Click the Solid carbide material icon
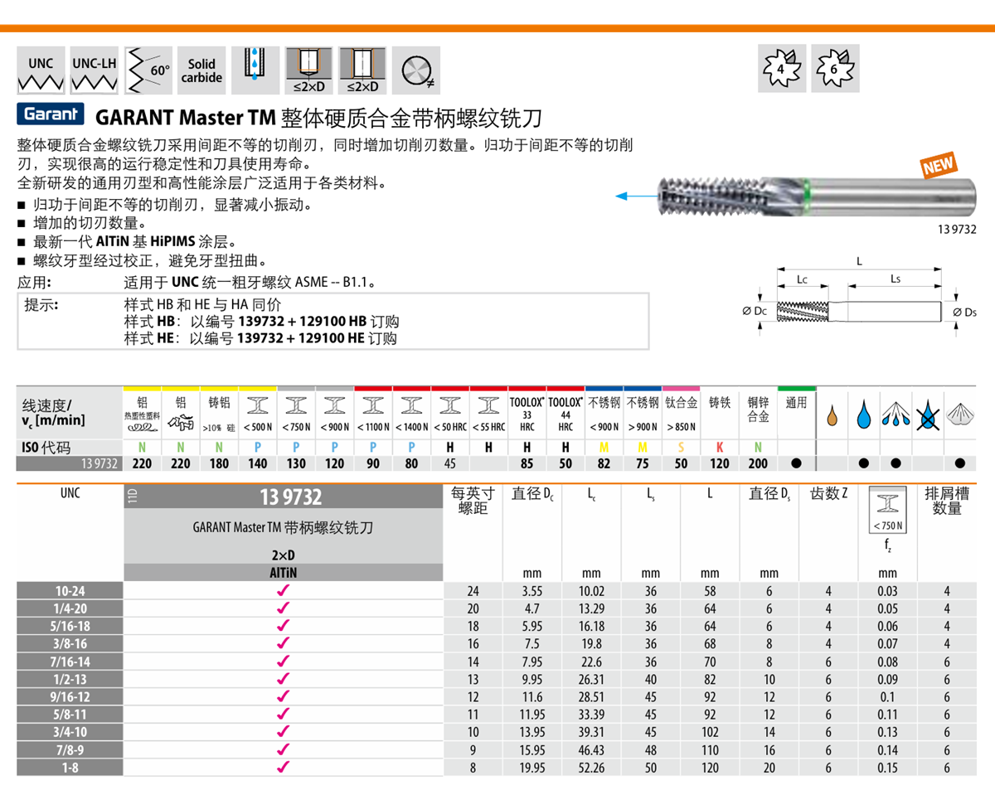This screenshot has width=995, height=790. point(201,72)
